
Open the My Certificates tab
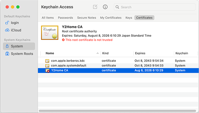coord(111,18)
